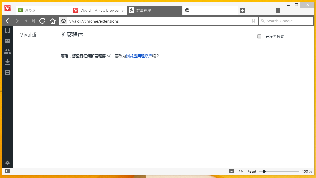Image resolution: width=316 pixels, height=178 pixels.
Task: Click the Search Google field
Action: tap(286, 21)
